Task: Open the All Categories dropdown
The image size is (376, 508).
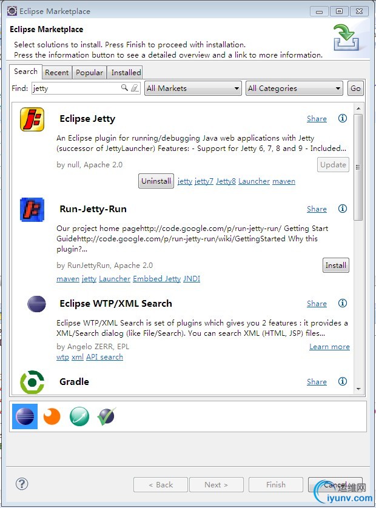Action: tap(294, 88)
